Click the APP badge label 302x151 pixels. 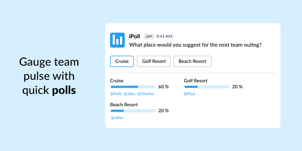(x=149, y=37)
